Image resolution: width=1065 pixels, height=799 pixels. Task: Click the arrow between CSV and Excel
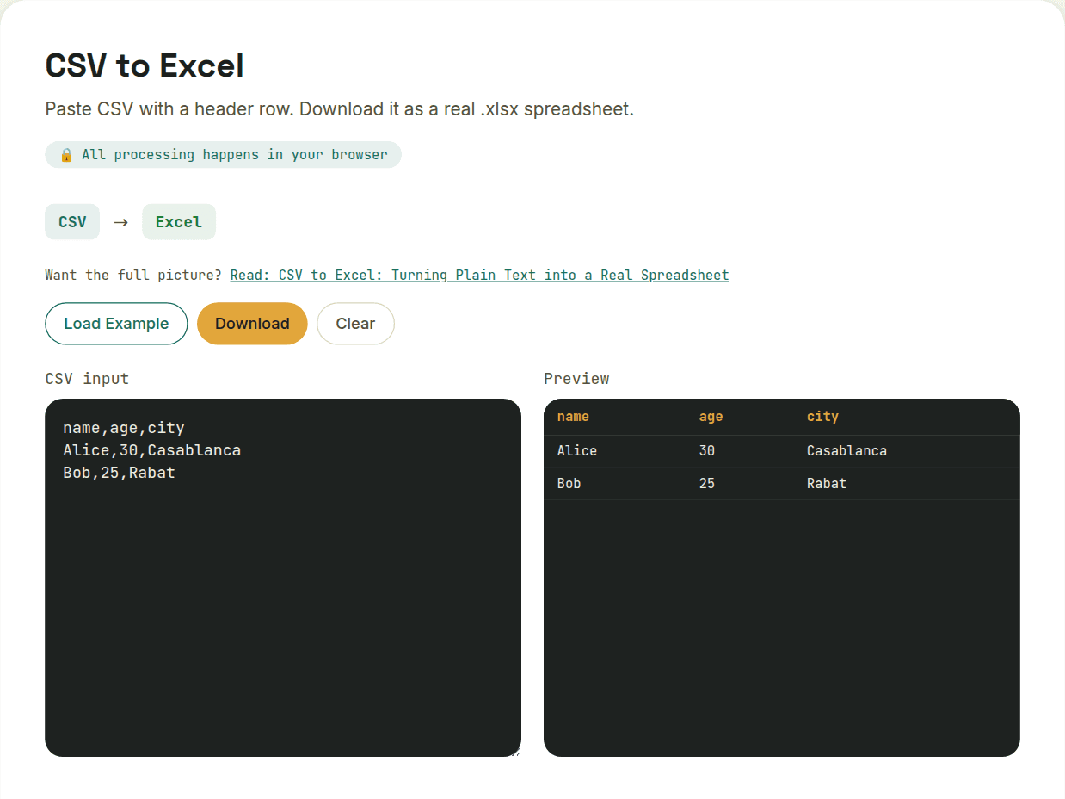121,222
